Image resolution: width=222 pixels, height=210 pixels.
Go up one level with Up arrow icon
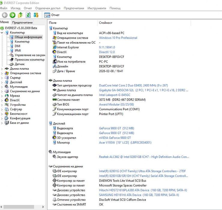20,15
